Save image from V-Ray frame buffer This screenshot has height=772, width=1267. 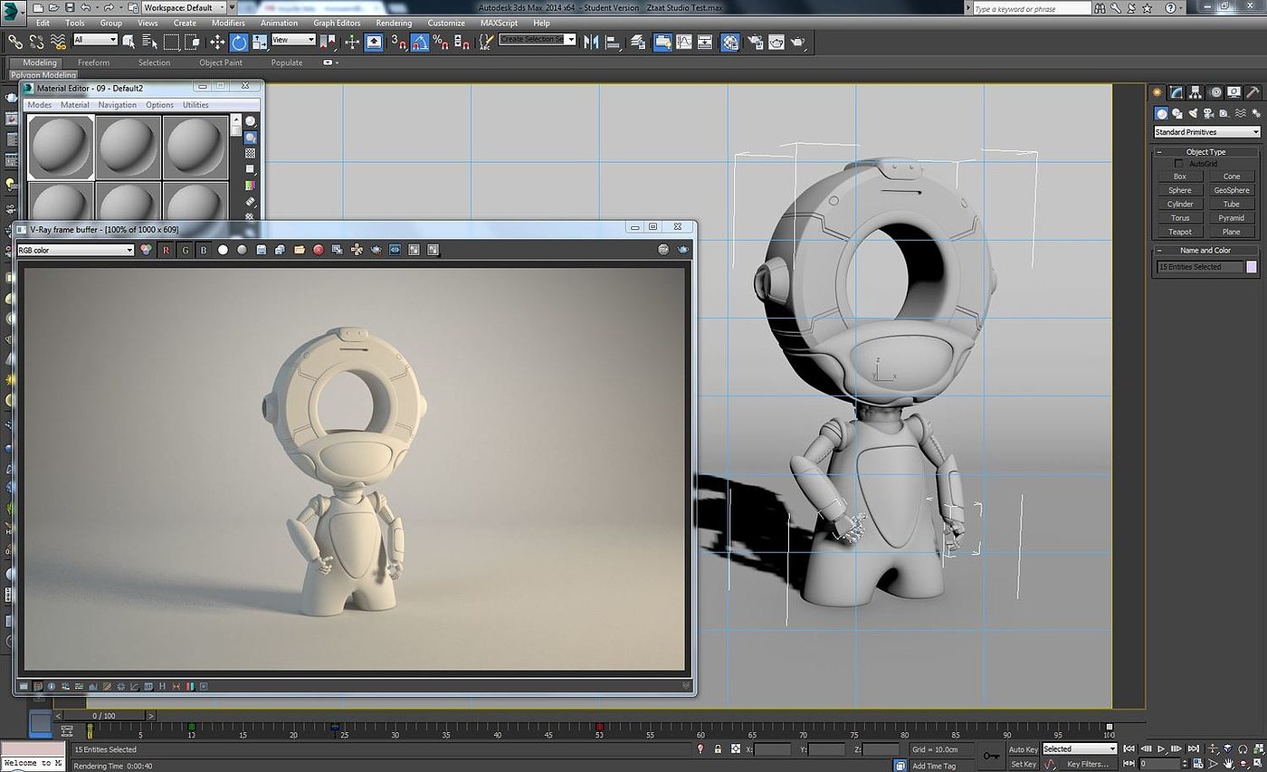(x=261, y=250)
